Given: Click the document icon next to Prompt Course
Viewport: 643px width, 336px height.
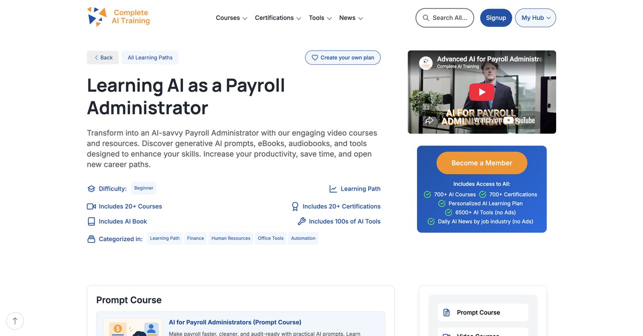Looking at the screenshot, I should tap(447, 312).
